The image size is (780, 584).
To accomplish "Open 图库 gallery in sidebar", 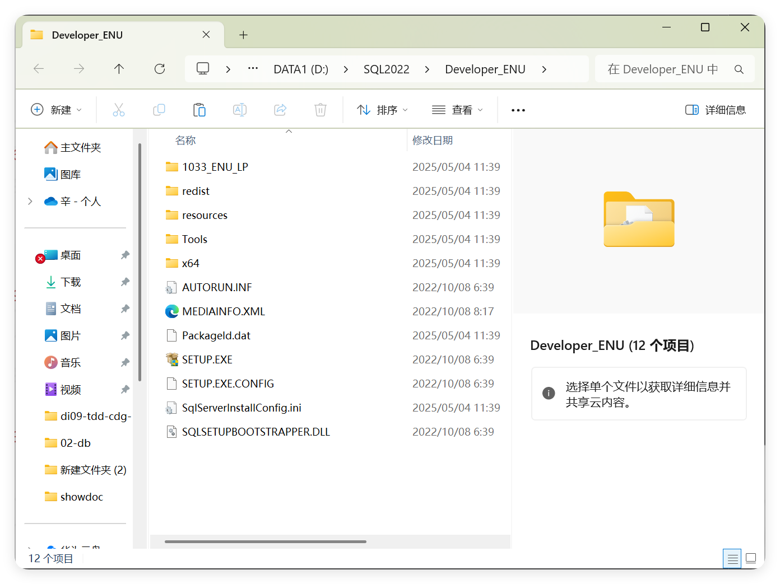I will click(x=63, y=174).
